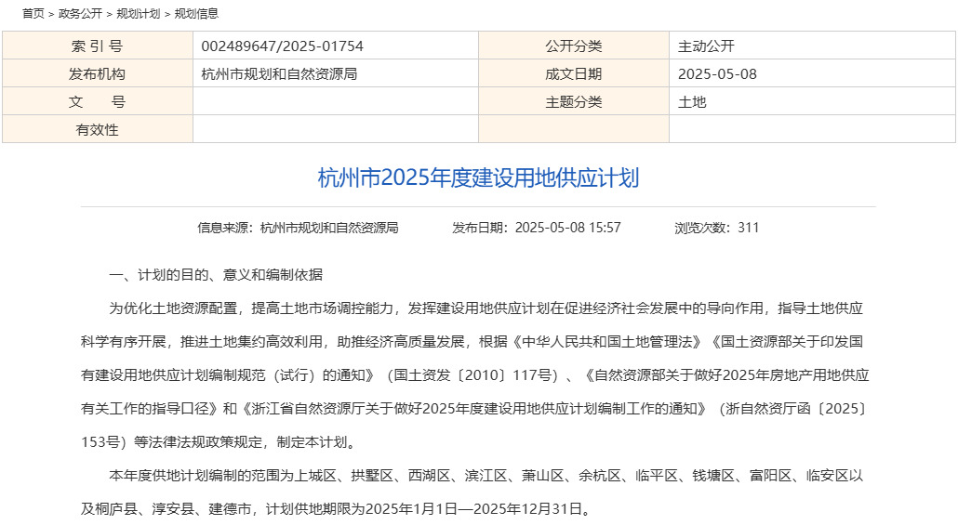Open the 政务公开 breadcrumb link

[80, 14]
